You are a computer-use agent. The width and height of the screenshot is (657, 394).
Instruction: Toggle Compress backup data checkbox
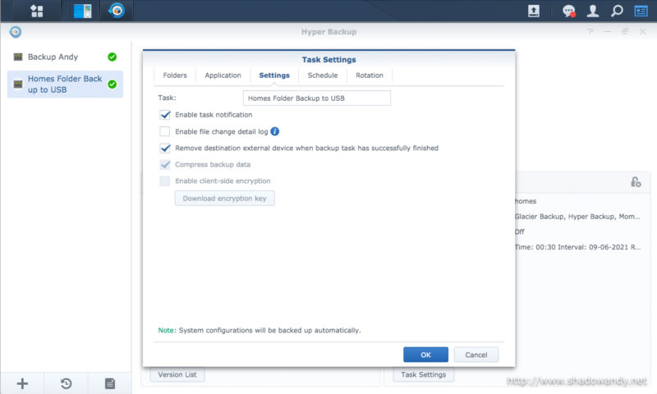pos(165,164)
